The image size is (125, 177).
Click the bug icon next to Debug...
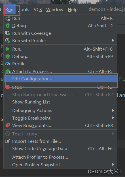click(8, 57)
